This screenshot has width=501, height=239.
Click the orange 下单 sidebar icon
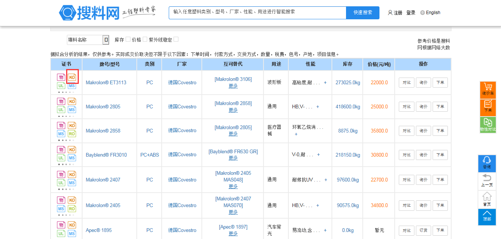coord(487,107)
